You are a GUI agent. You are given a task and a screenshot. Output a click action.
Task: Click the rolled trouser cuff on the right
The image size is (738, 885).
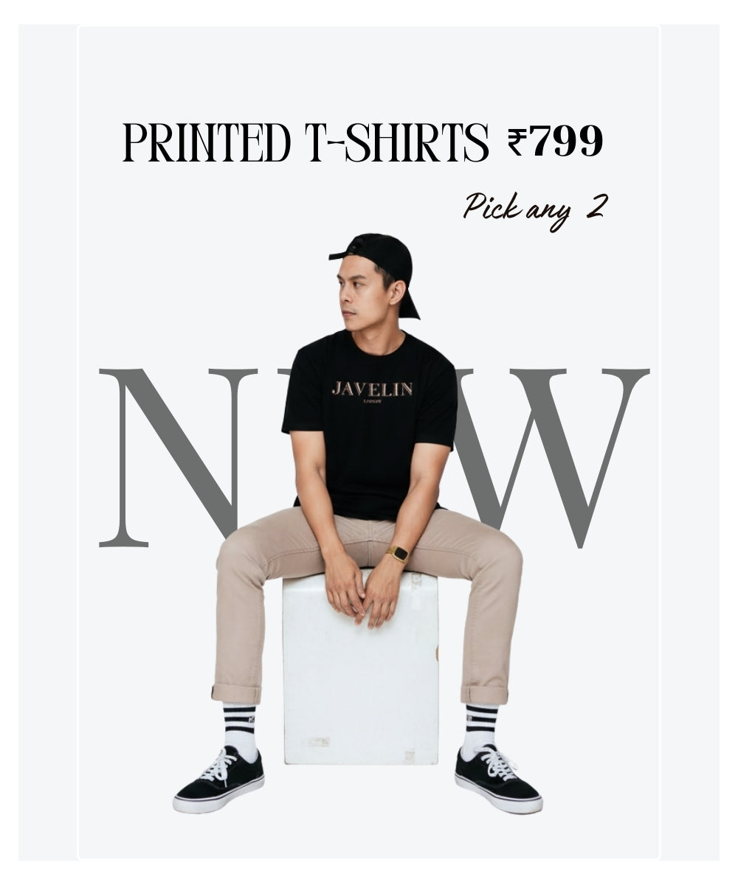pyautogui.click(x=484, y=694)
